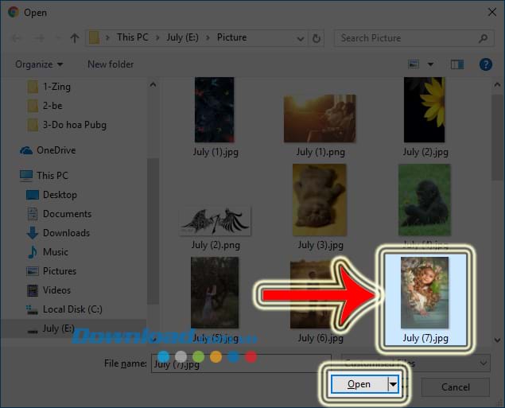This screenshot has height=408, width=505.
Task: Click file list scroll-down arrow
Action: point(497,340)
